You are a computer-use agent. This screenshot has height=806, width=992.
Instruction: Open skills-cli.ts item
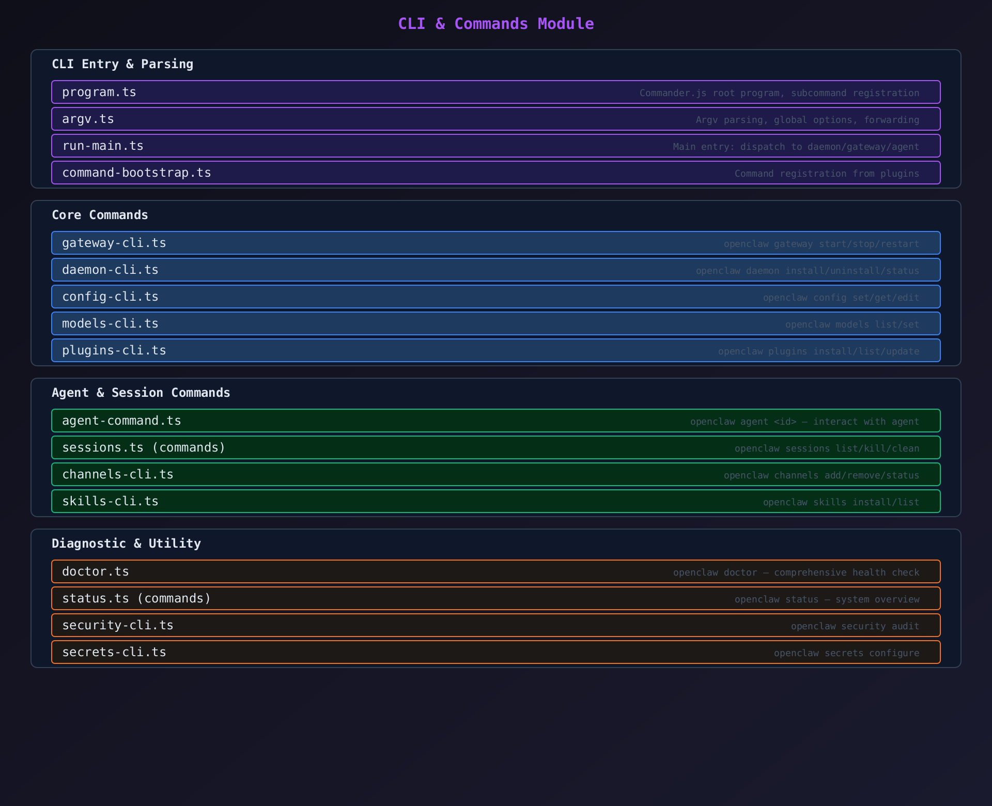pyautogui.click(x=495, y=501)
